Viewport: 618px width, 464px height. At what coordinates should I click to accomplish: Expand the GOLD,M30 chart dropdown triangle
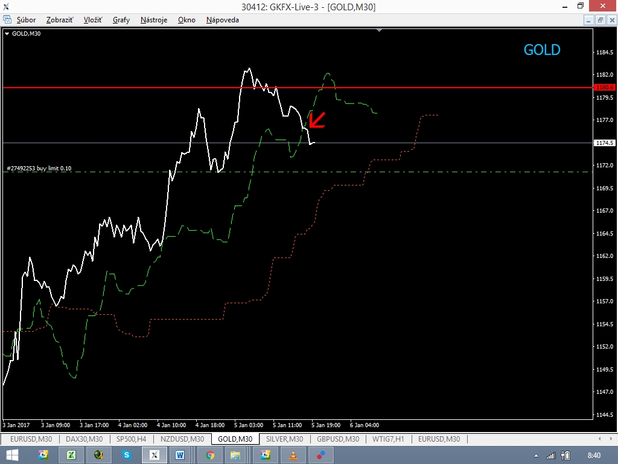(x=7, y=34)
